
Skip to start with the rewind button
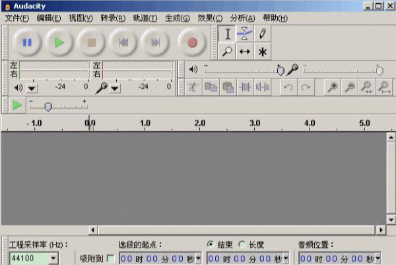[123, 42]
